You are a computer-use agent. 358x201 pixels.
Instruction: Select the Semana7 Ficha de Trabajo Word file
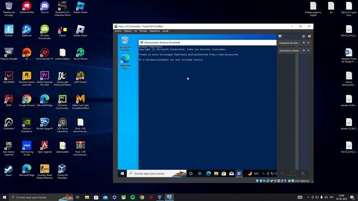pyautogui.click(x=348, y=55)
